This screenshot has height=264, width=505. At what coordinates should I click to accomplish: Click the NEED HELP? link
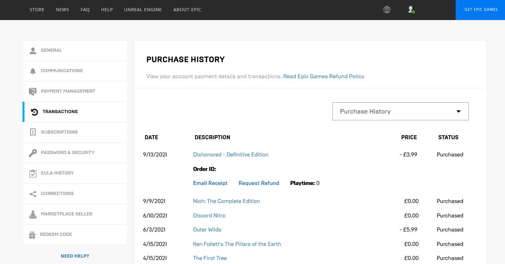click(x=75, y=256)
